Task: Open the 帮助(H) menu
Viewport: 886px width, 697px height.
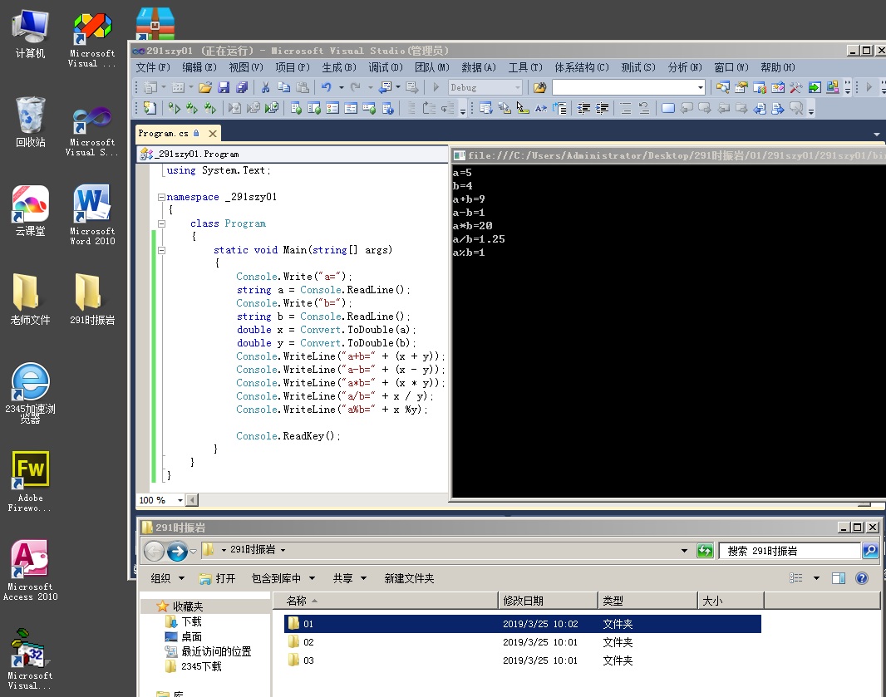Action: pos(777,67)
